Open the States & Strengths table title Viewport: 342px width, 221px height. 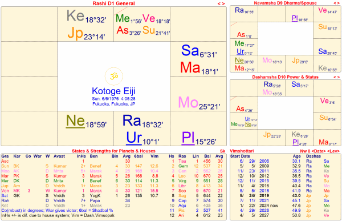pyautogui.click(x=113, y=151)
